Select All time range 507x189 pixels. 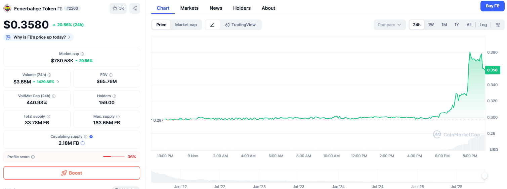469,25
